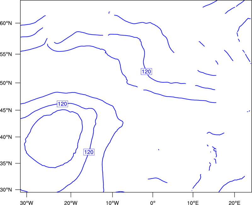252x205 pixels.
Task: Click the 10°E longitude label
Action: coord(193,203)
